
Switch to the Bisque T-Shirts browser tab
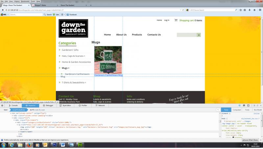point(44,5)
